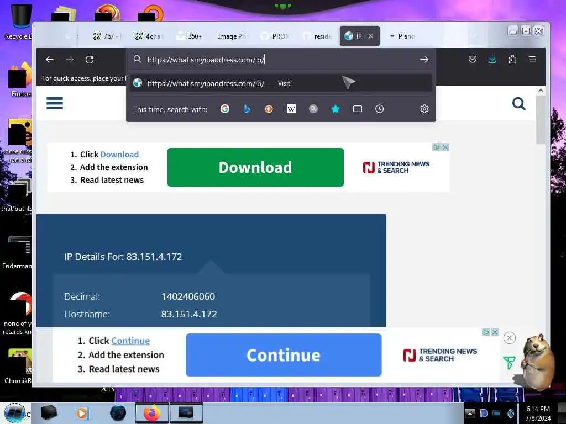Search this time with Google
The image size is (566, 424).
225,109
